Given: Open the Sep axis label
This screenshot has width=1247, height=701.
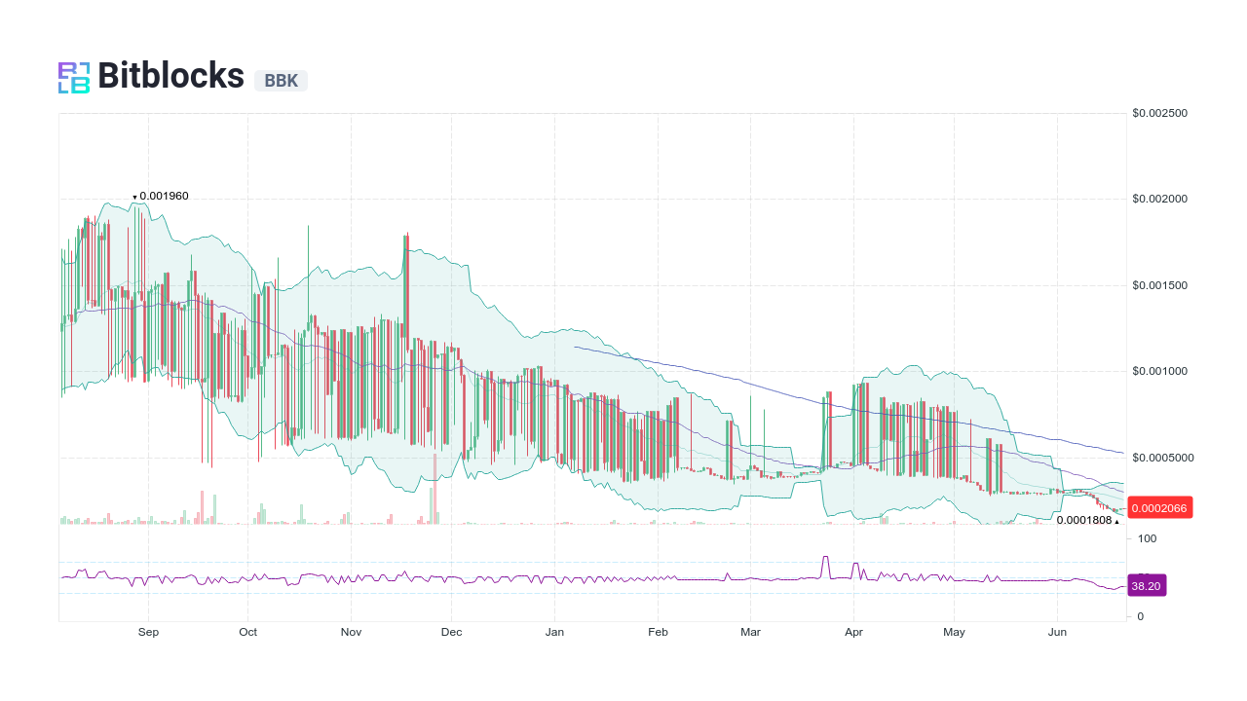Looking at the screenshot, I should tap(148, 631).
